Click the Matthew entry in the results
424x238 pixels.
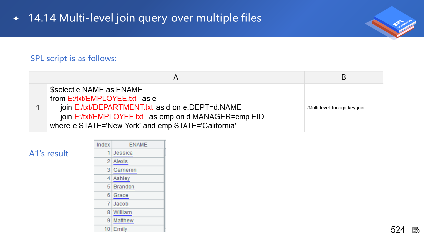pos(123,220)
